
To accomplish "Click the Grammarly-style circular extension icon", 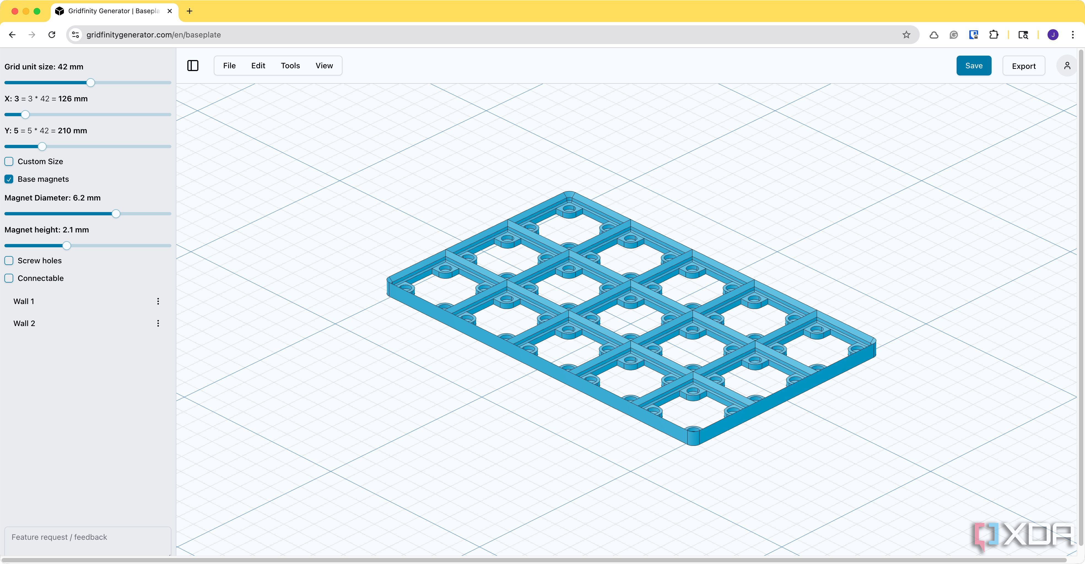I will pyautogui.click(x=954, y=34).
